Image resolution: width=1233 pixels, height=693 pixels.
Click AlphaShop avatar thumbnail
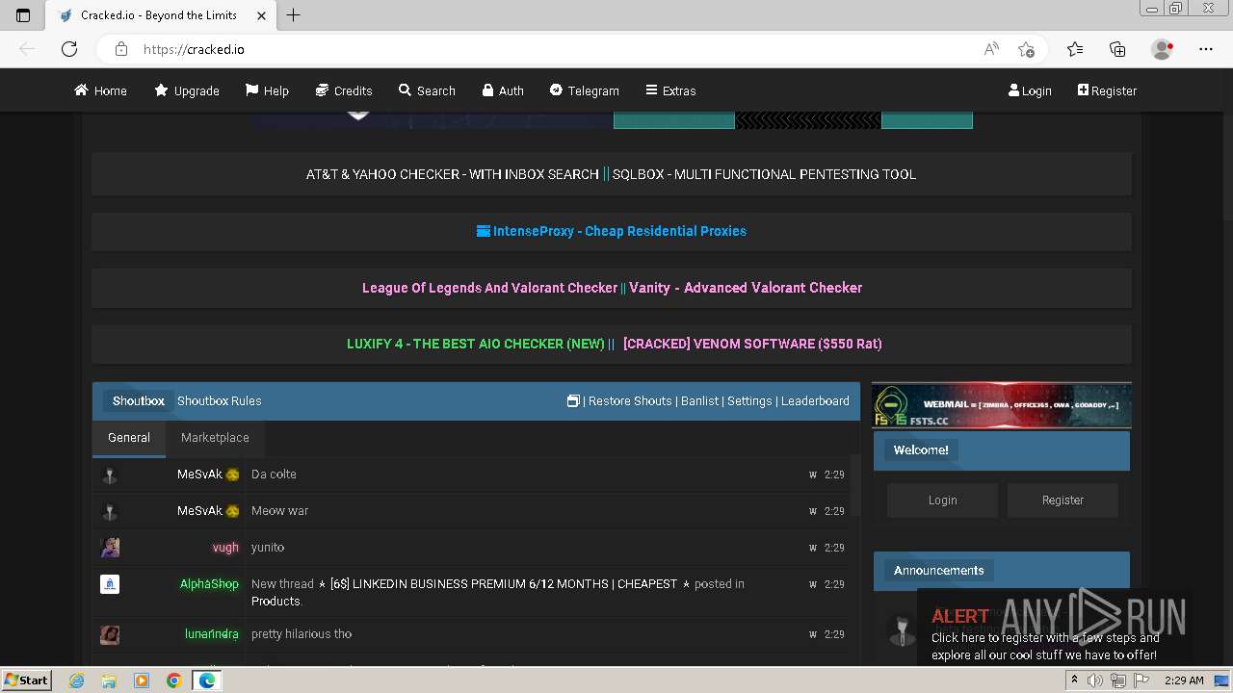click(110, 584)
